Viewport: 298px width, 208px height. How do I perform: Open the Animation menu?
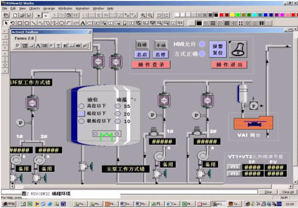pyautogui.click(x=82, y=8)
